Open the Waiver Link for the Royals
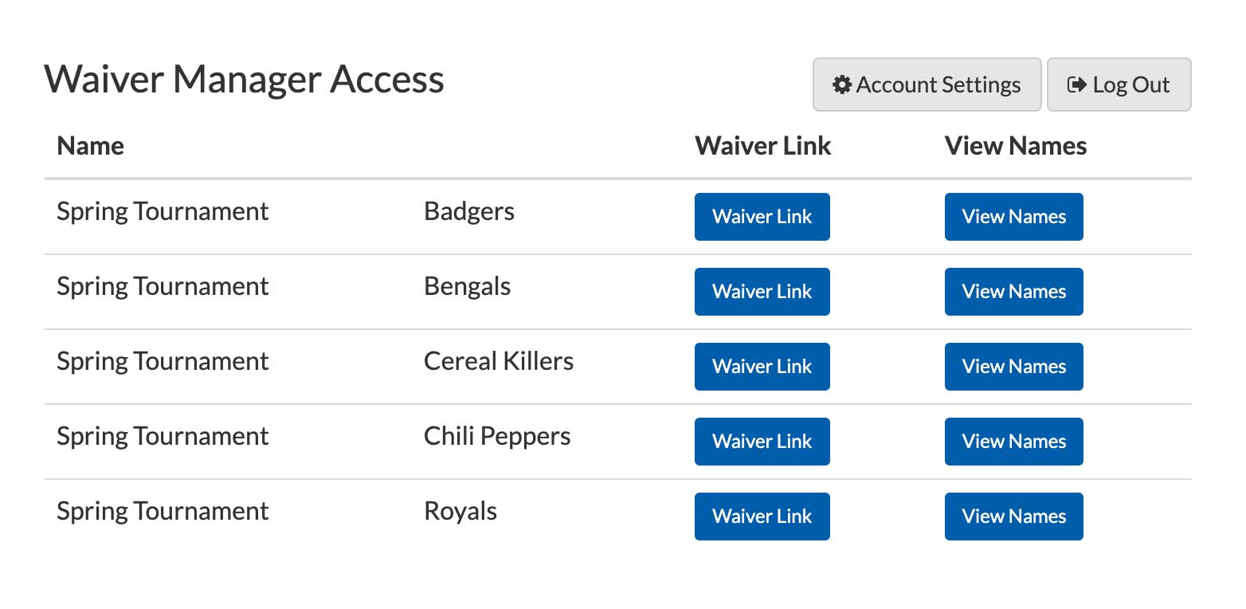 point(762,516)
